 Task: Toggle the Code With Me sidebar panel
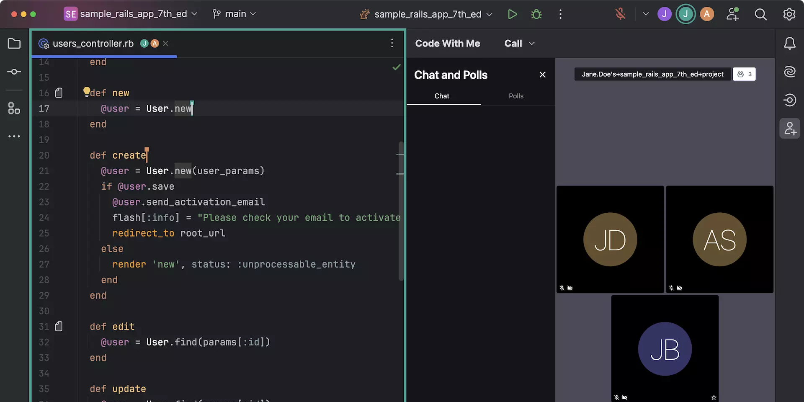pyautogui.click(x=789, y=128)
